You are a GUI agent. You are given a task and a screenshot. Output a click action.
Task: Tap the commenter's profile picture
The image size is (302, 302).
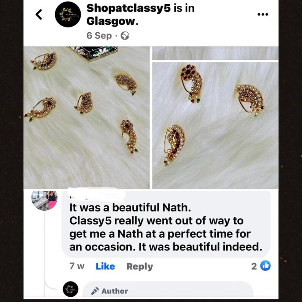tap(45, 200)
